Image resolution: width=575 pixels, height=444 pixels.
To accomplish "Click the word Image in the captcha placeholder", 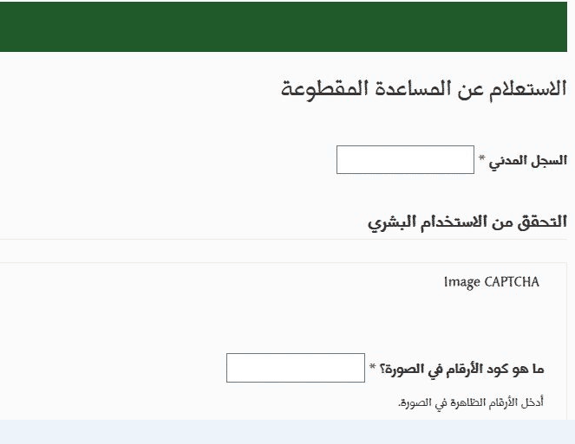I will [462, 282].
